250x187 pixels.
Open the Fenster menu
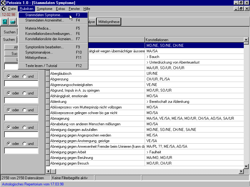tap(74, 9)
